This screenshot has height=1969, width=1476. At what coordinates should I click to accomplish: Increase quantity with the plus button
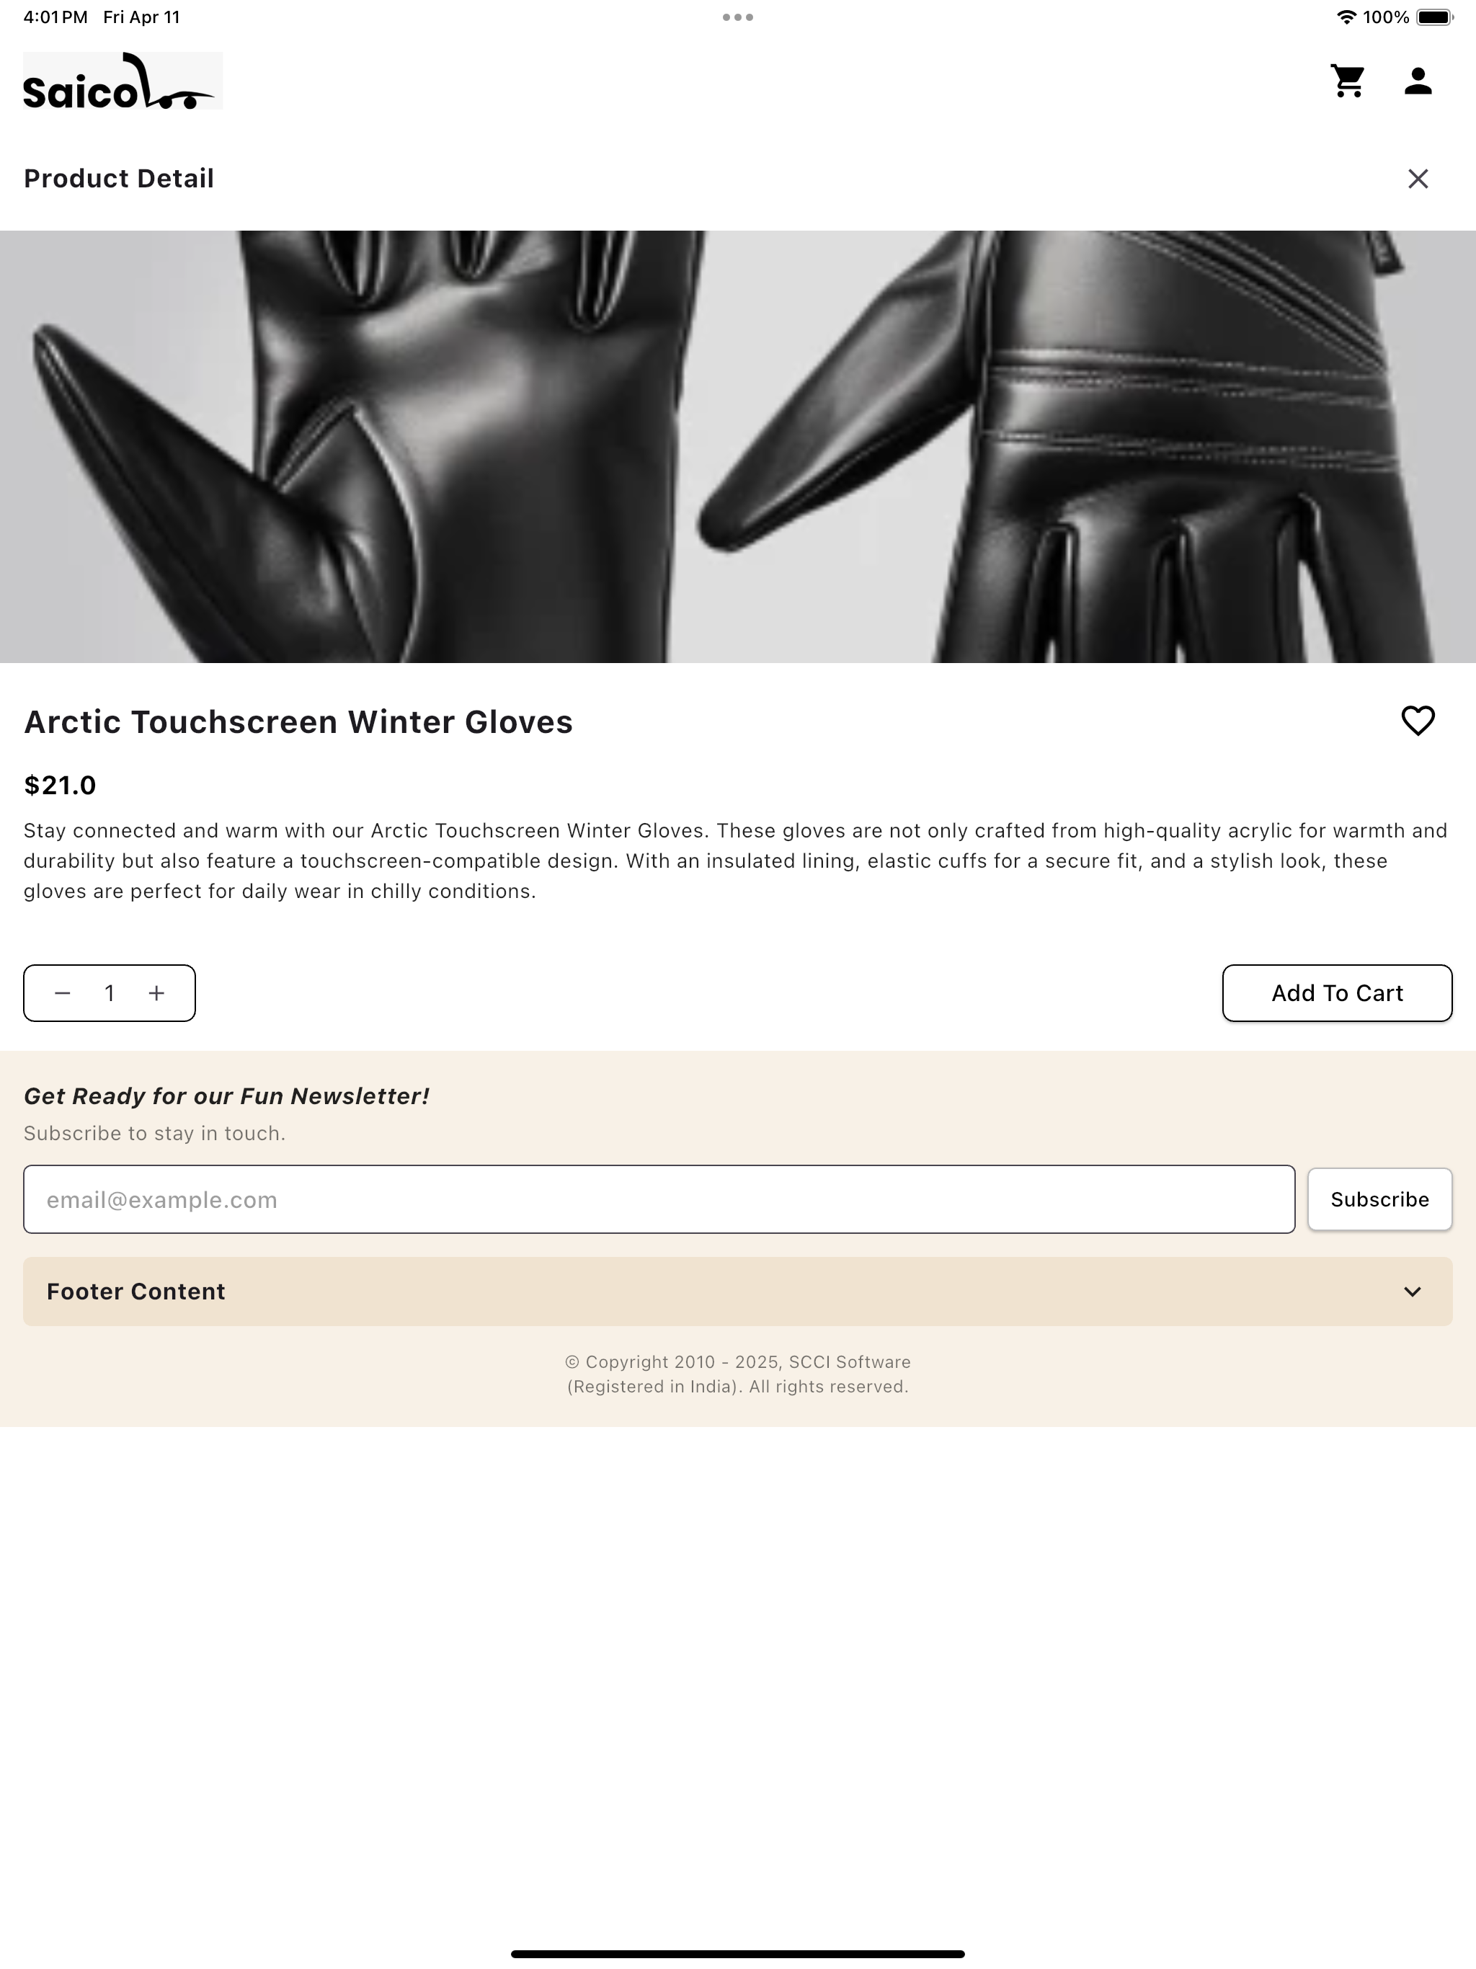coord(156,992)
